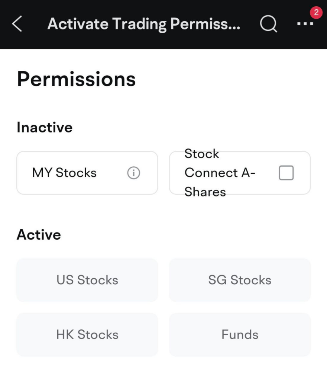Choose the SG Stocks active permission
The image size is (327, 381).
(x=240, y=280)
